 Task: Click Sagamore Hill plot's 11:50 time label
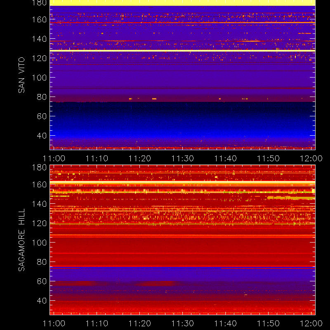point(269,323)
